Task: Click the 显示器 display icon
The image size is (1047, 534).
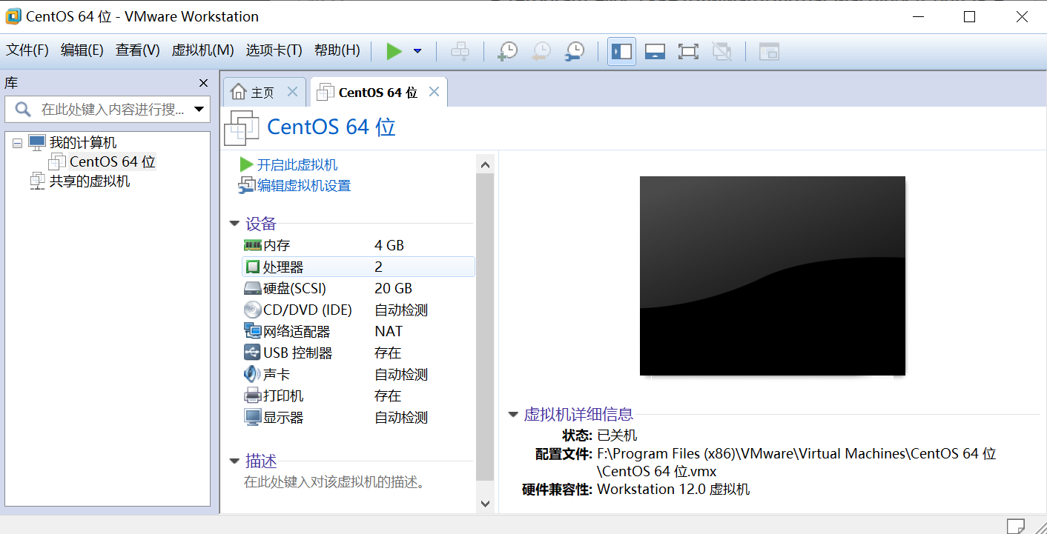Action: [253, 417]
